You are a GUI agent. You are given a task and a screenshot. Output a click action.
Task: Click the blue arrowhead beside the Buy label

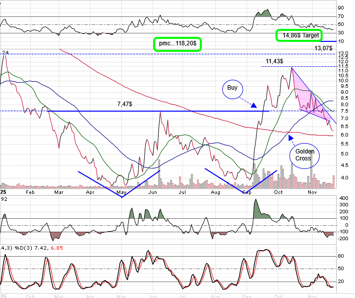pyautogui.click(x=254, y=105)
